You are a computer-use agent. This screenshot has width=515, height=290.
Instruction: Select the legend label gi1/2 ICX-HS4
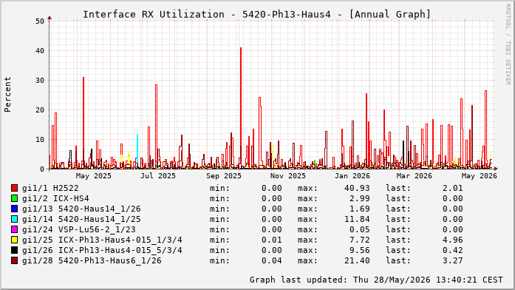55,198
